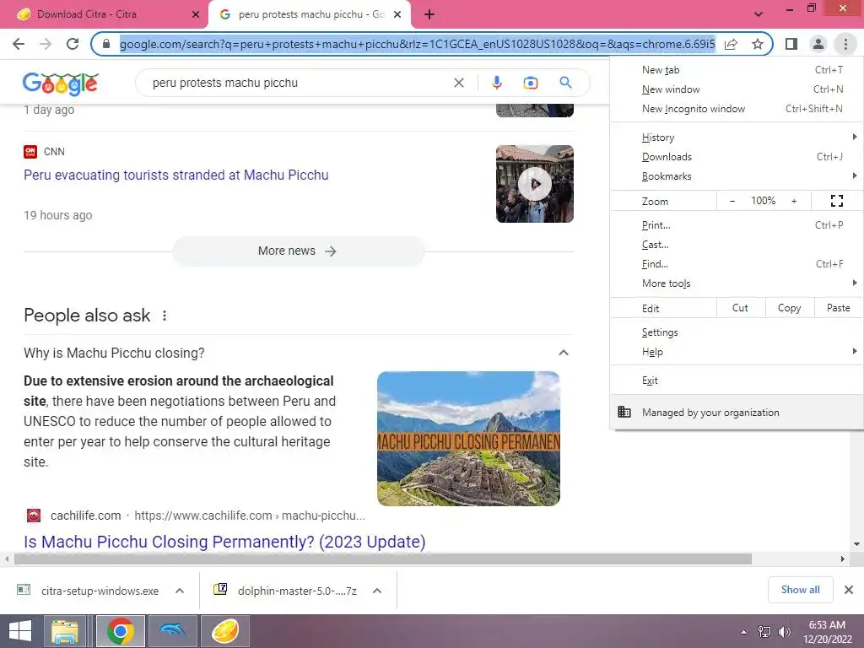The image size is (864, 648).
Task: Open File Explorer from taskbar
Action: (65, 631)
